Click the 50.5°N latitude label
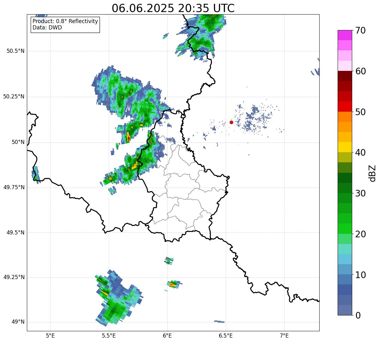This screenshot has width=380, height=342. [x=15, y=51]
